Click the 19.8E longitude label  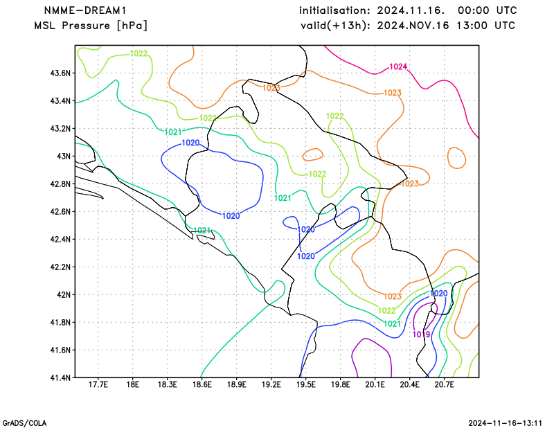tap(340, 384)
